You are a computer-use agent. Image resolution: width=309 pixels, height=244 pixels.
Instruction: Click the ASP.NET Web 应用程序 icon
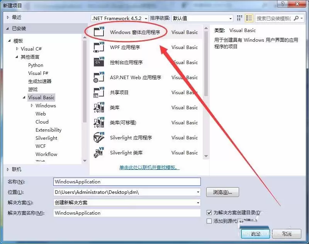coord(98,77)
